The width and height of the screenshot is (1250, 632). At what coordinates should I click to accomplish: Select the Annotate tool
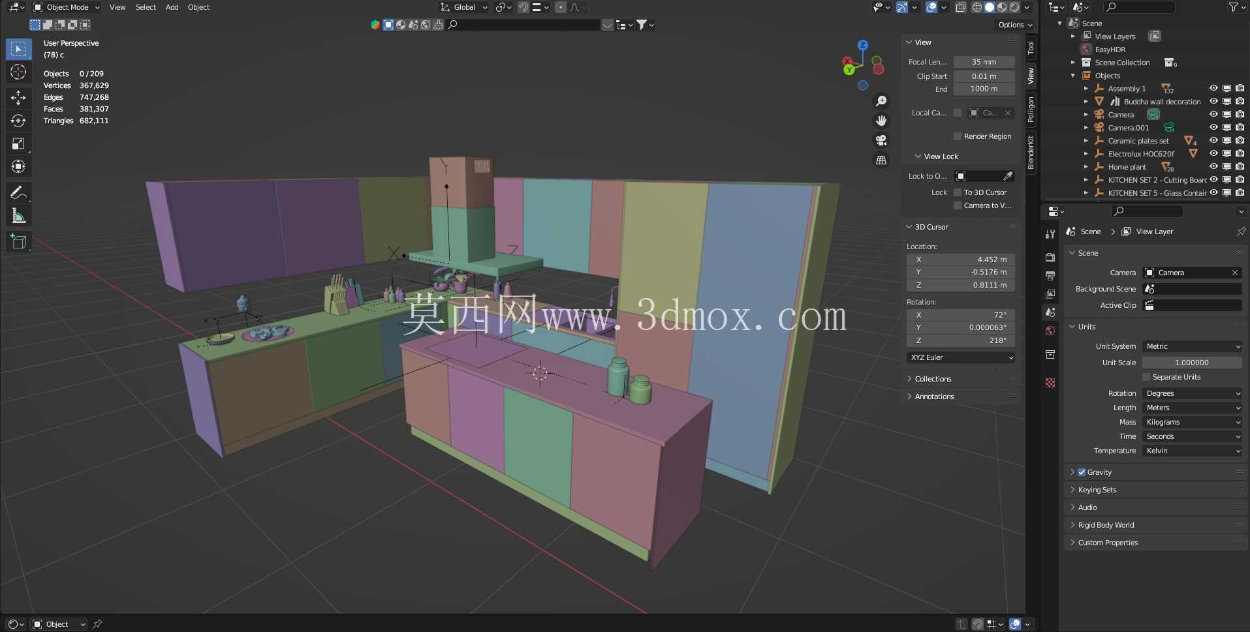18,192
